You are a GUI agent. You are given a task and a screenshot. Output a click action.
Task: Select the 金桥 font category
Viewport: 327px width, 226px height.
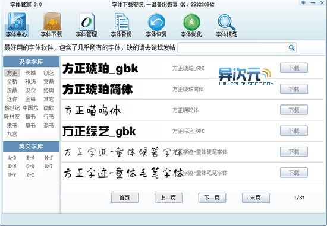(x=12, y=82)
